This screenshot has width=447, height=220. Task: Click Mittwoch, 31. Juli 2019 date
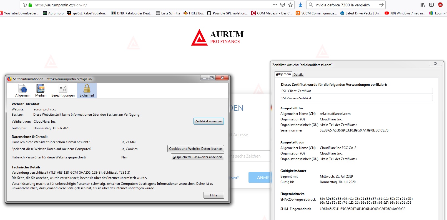336,176
